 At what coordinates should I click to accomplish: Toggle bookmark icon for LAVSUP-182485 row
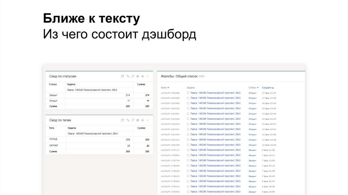coord(188,103)
